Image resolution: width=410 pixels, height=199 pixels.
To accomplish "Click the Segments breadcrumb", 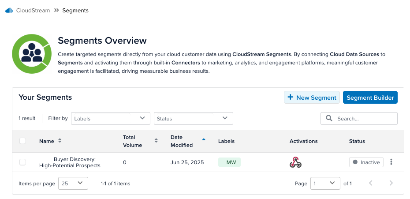I will coord(75,11).
